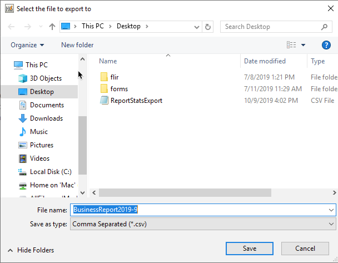The height and width of the screenshot is (263, 338).
Task: Select the forms folder
Action: (x=119, y=89)
